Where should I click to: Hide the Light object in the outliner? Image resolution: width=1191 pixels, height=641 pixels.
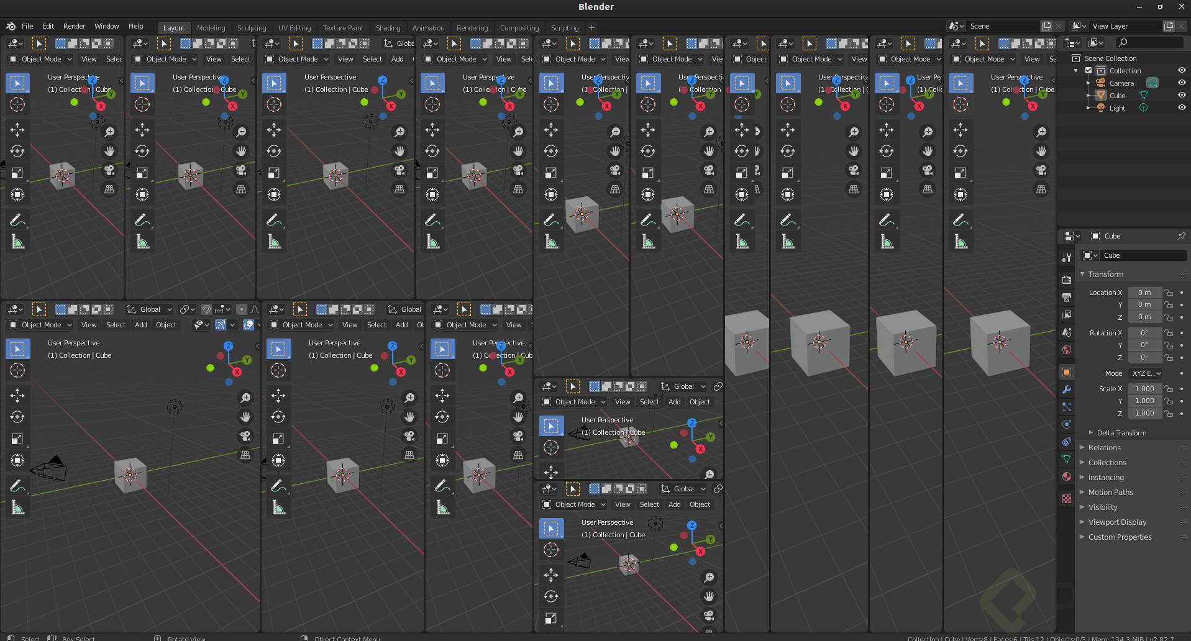[1182, 107]
